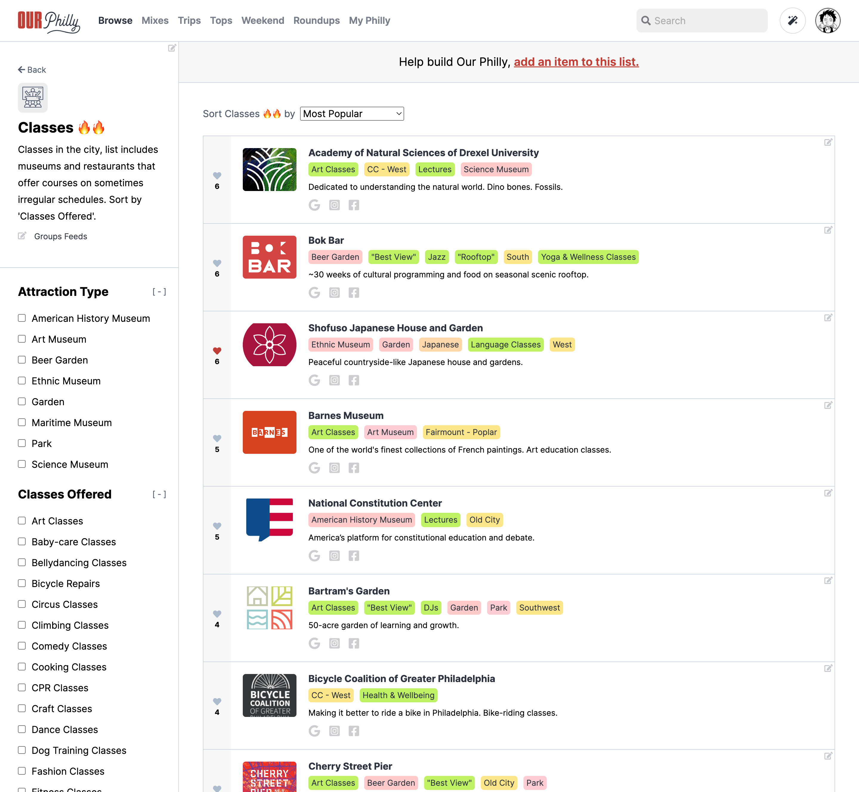Open the user avatar profile menu
This screenshot has height=792, width=859.
pyautogui.click(x=828, y=21)
